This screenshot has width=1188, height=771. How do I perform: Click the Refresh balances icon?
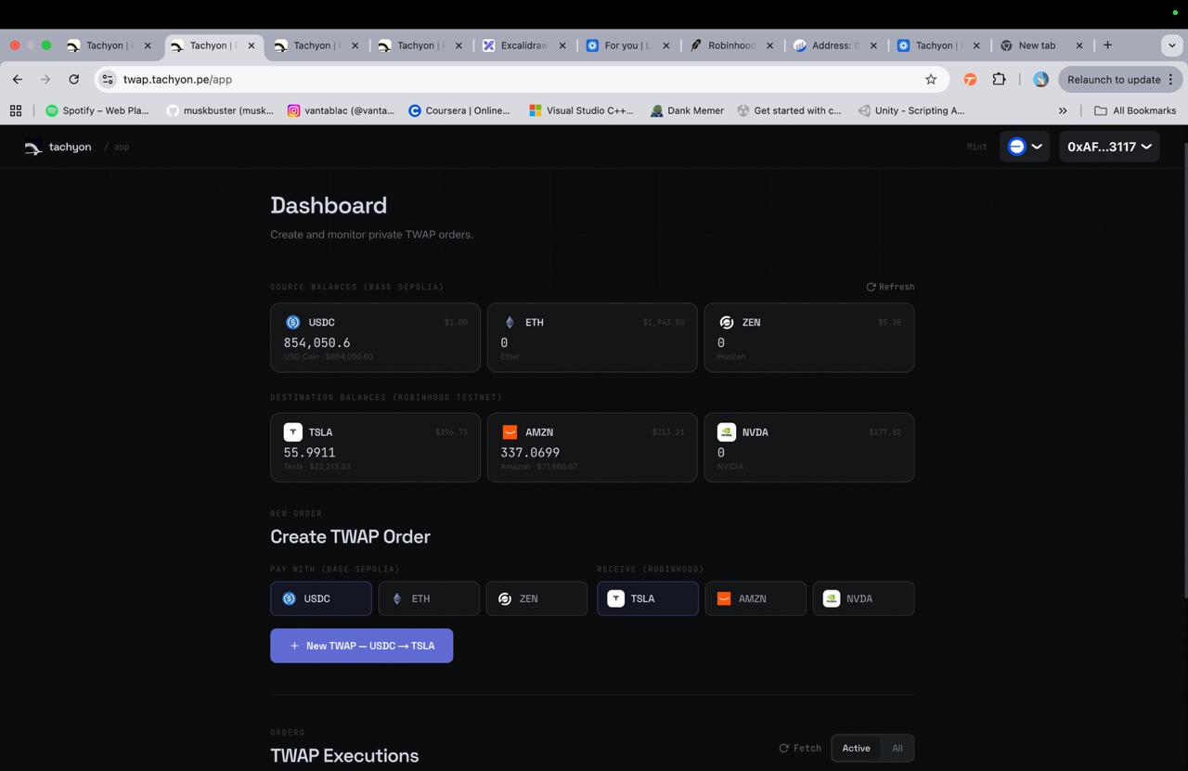click(871, 287)
